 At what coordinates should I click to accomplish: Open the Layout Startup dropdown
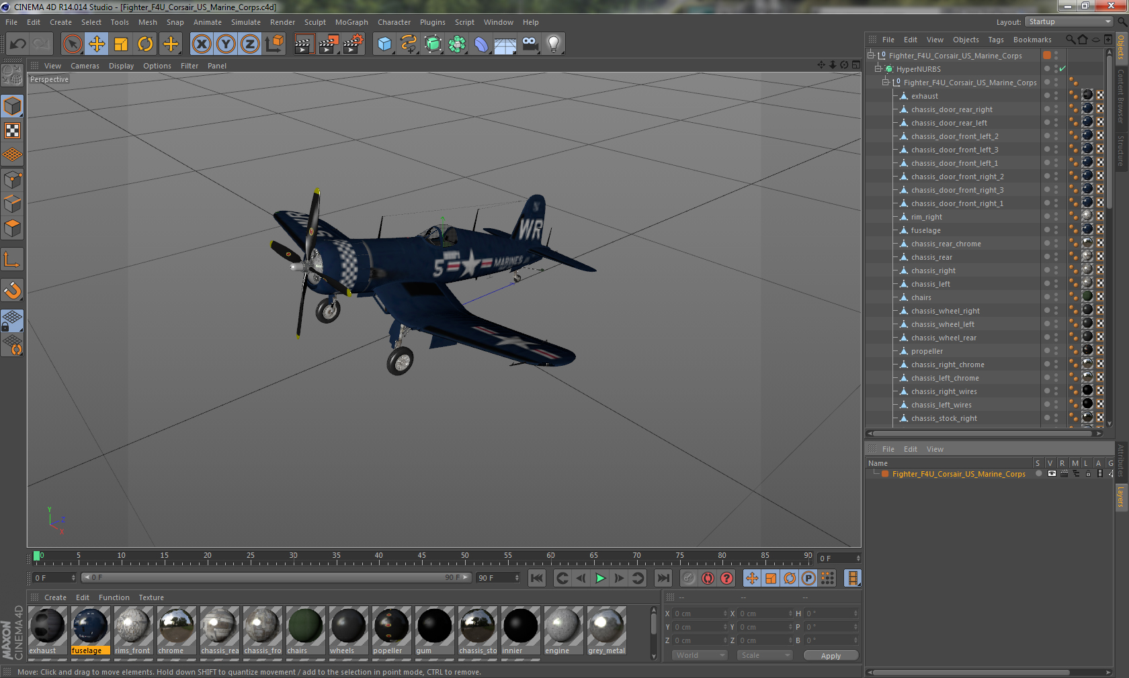(1070, 22)
